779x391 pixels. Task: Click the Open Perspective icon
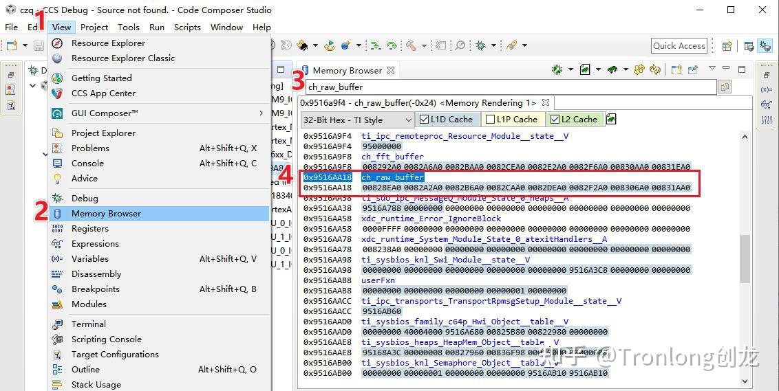tap(727, 46)
